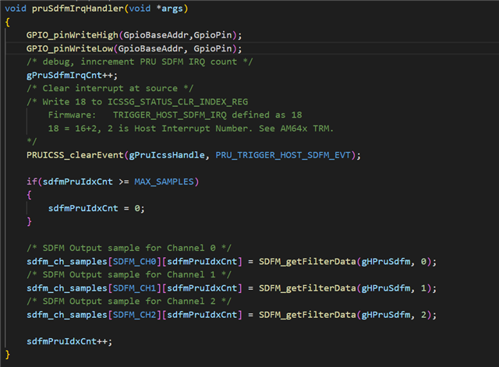This screenshot has width=499, height=367.
Task: Click the closing brace of the function
Action: click(8, 355)
